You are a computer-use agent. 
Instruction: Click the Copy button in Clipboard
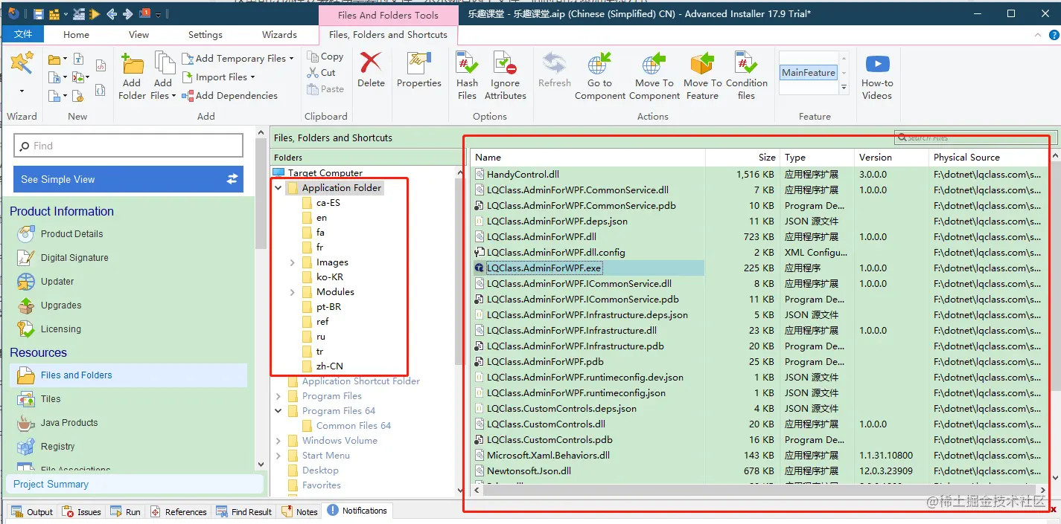click(x=325, y=56)
